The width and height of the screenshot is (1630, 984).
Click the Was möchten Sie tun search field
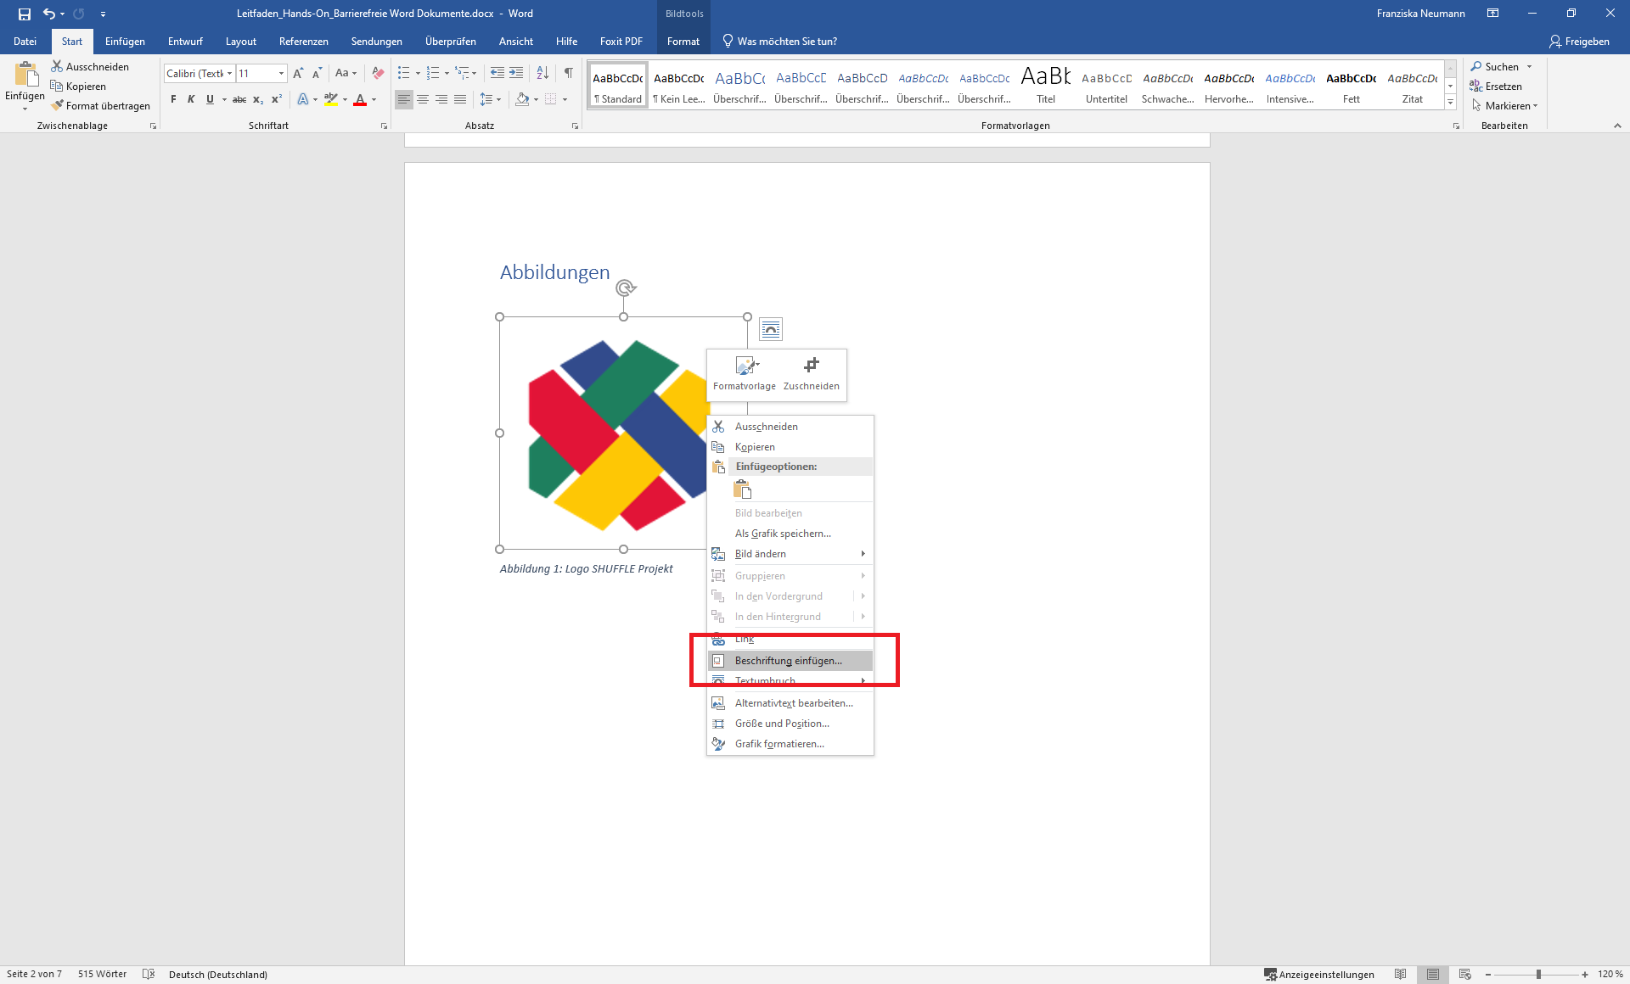tap(786, 42)
